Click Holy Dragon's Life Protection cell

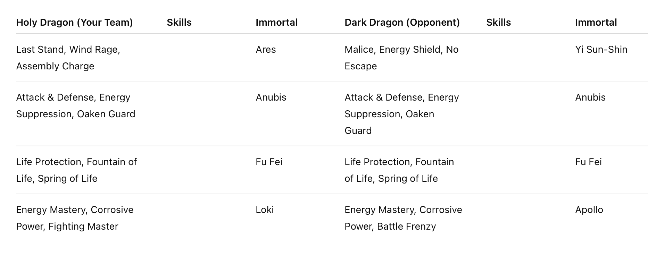click(76, 170)
